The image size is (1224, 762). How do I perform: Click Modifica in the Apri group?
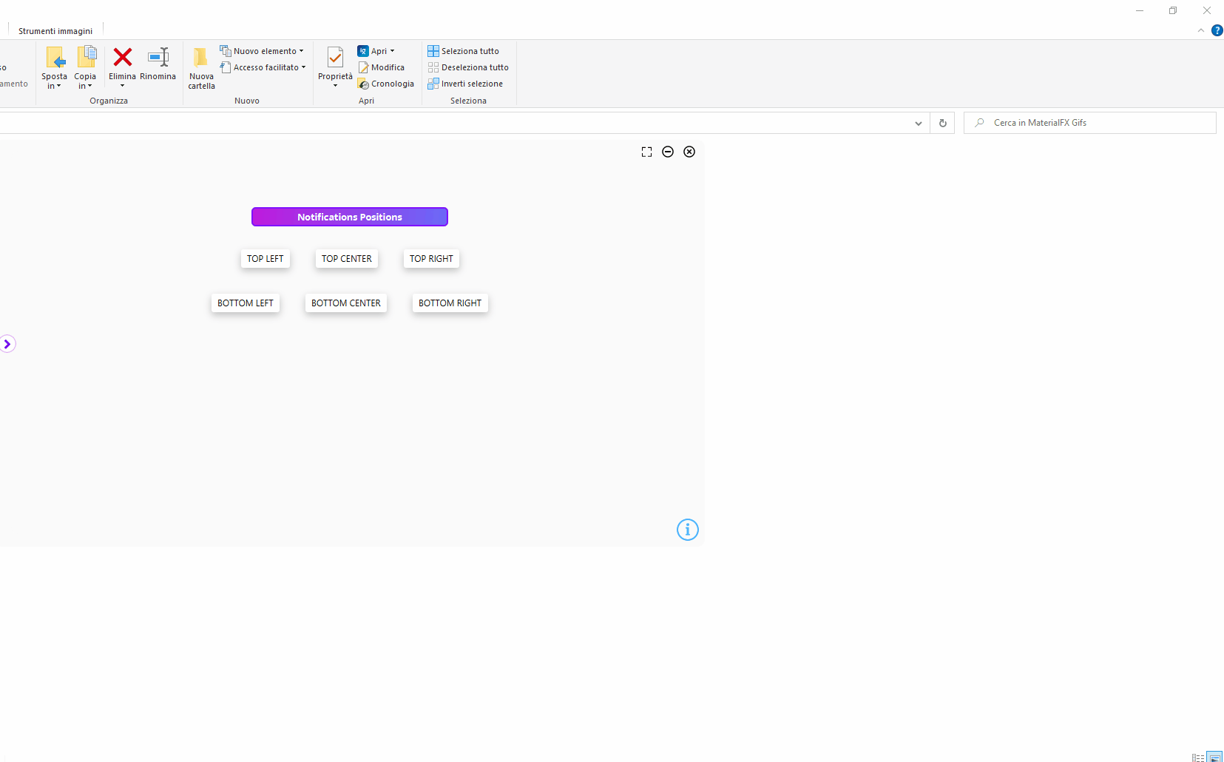pos(382,67)
